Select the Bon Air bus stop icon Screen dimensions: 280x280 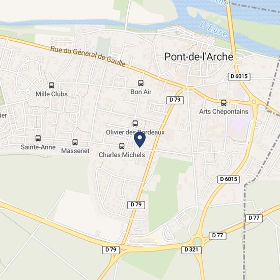click(141, 83)
